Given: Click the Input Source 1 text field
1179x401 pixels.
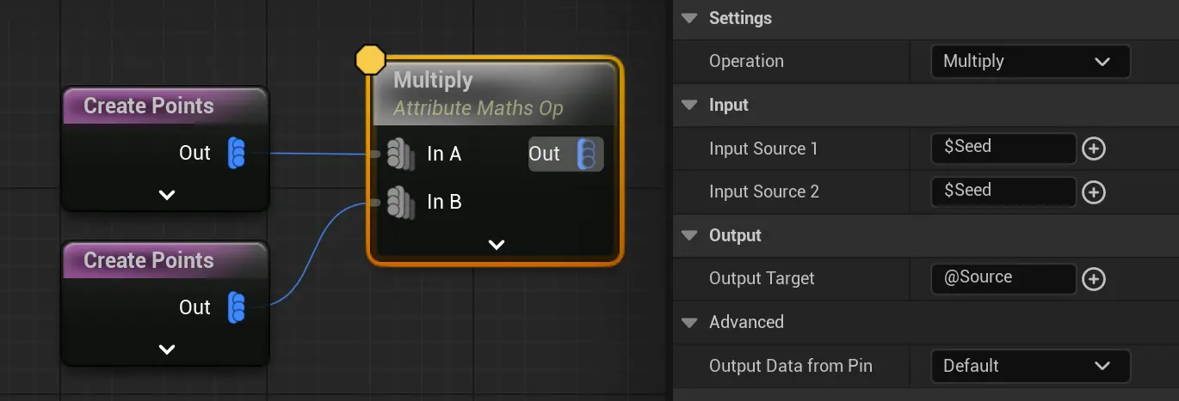Looking at the screenshot, I should 1003,148.
